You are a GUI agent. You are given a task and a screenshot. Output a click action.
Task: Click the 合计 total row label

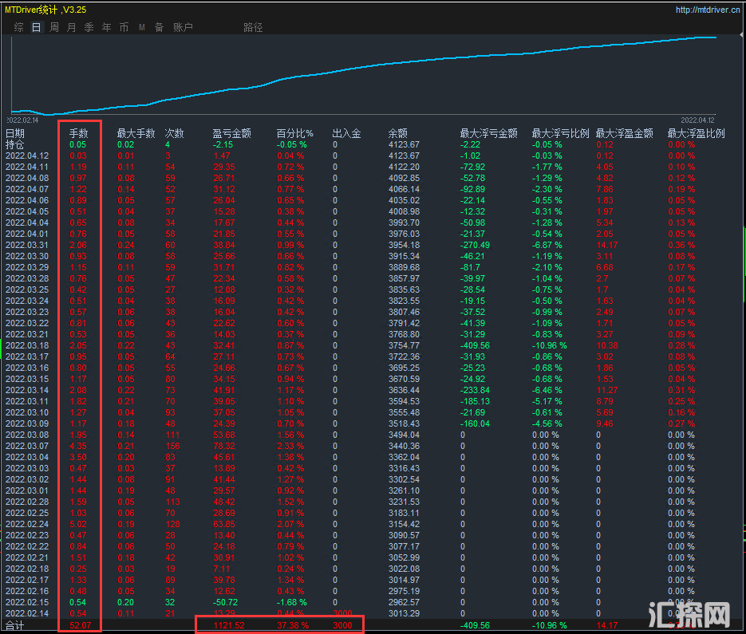14,625
